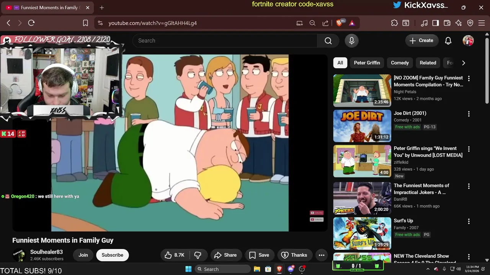
Task: Open YouTube notifications bell
Action: click(x=448, y=40)
